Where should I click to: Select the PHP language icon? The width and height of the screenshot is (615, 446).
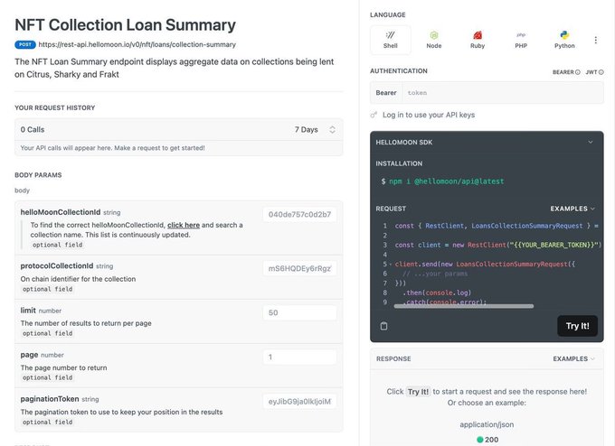click(x=521, y=40)
